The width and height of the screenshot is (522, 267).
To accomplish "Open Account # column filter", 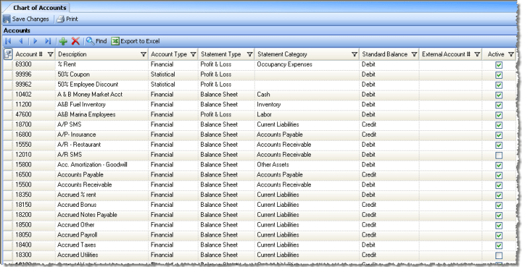I will click(x=50, y=54).
